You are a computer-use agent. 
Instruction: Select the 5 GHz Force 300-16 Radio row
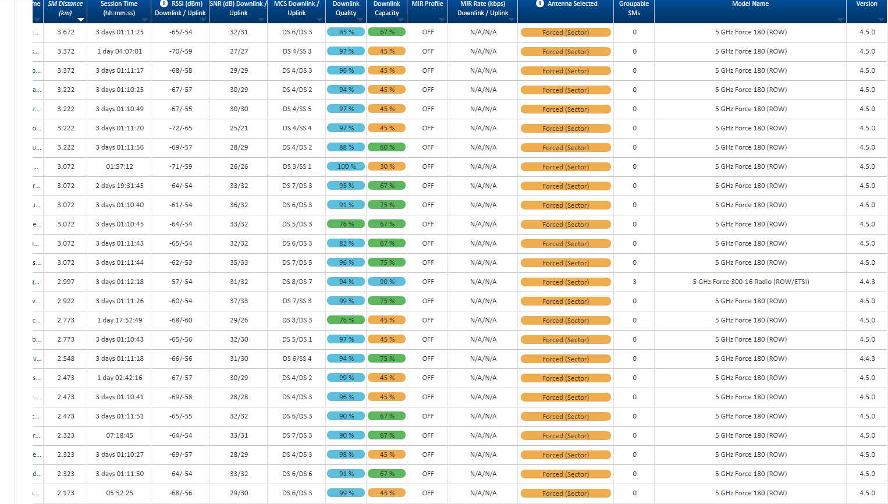click(750, 282)
